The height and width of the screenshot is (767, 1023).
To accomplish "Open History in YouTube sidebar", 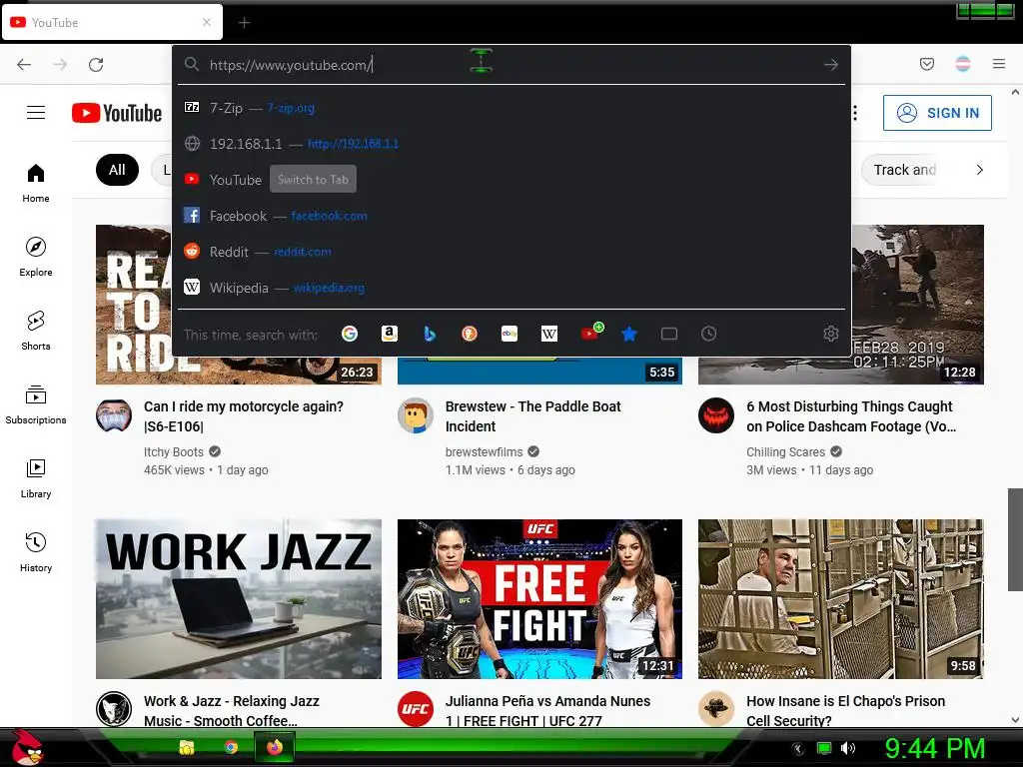I will pyautogui.click(x=36, y=552).
